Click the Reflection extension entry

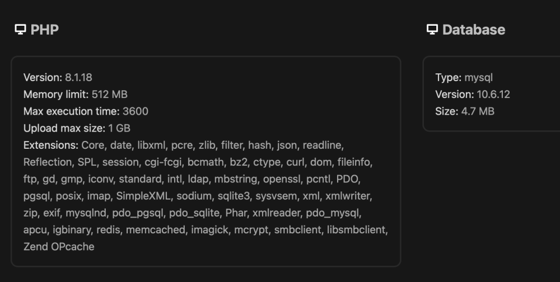click(48, 162)
